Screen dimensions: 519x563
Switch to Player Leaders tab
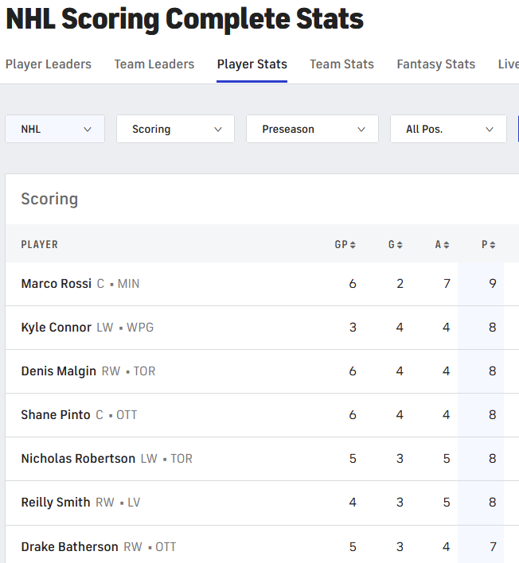(49, 64)
